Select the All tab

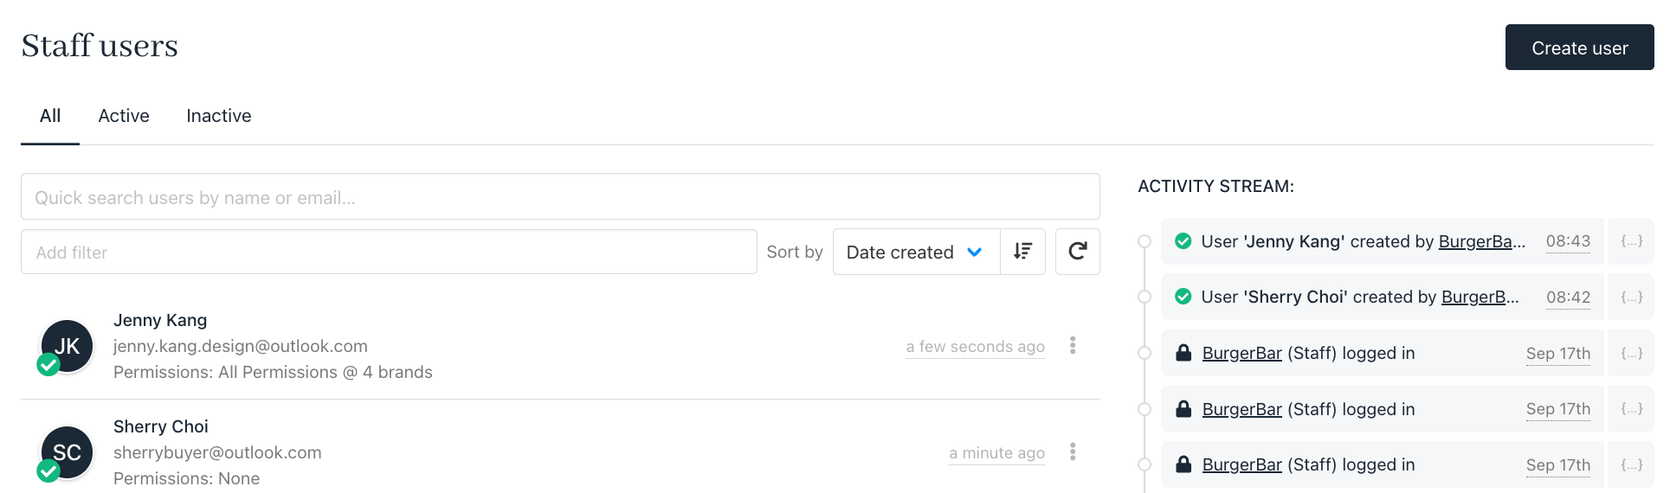(x=50, y=116)
